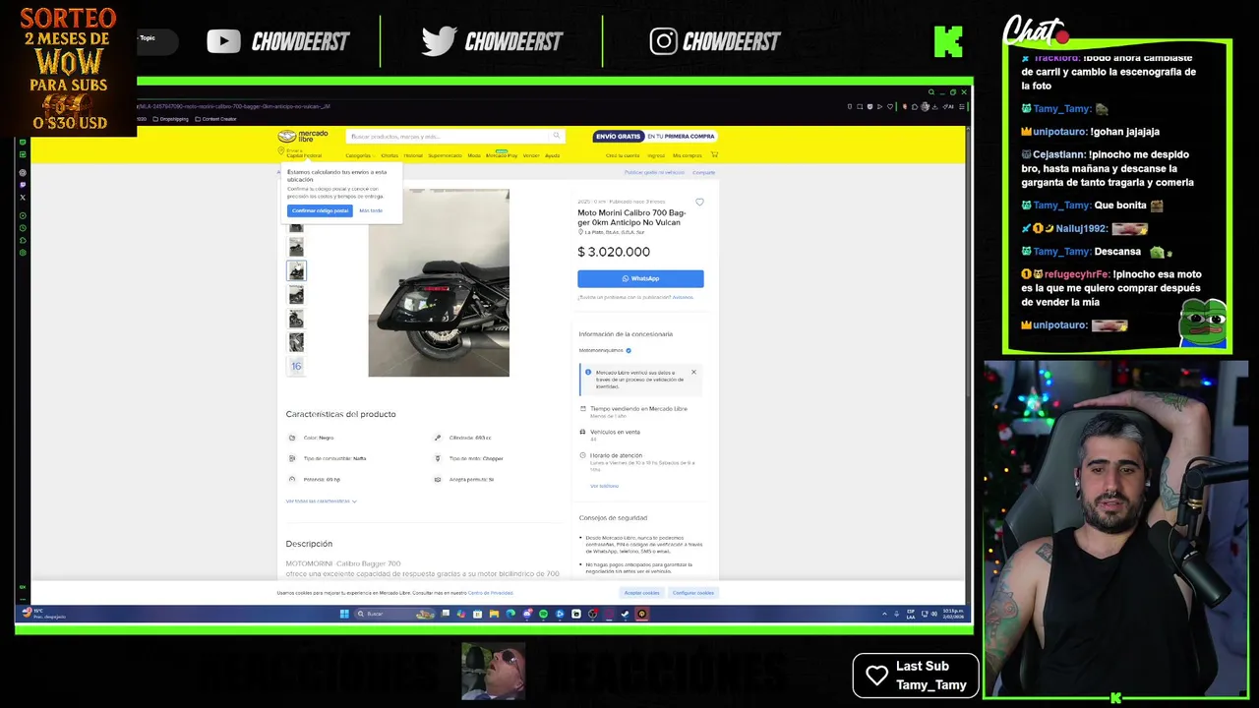This screenshot has height=708, width=1259.
Task: Open the Supermercado menu item
Action: tap(445, 155)
